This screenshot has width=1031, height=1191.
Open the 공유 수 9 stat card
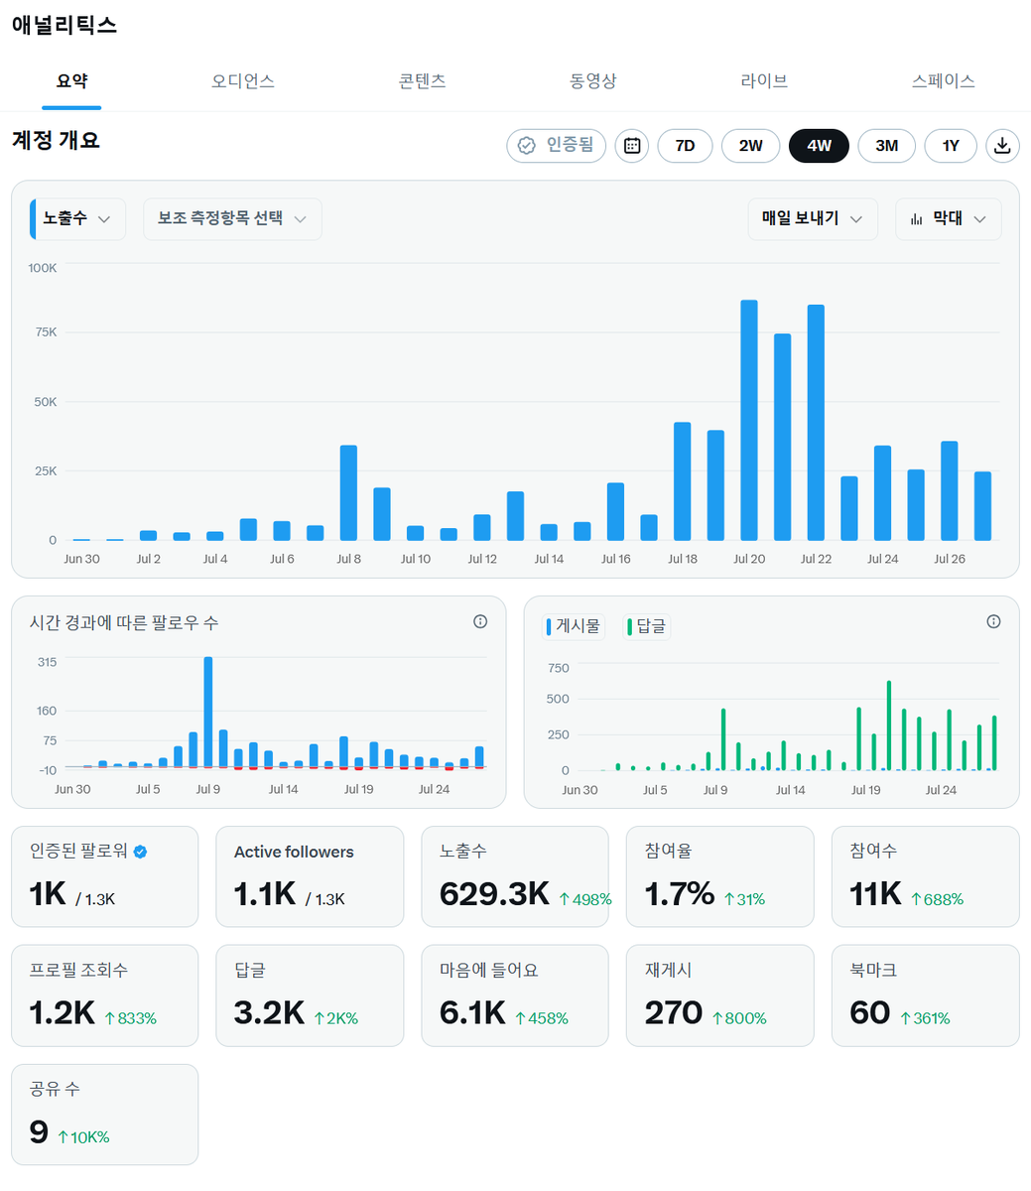pos(105,1115)
